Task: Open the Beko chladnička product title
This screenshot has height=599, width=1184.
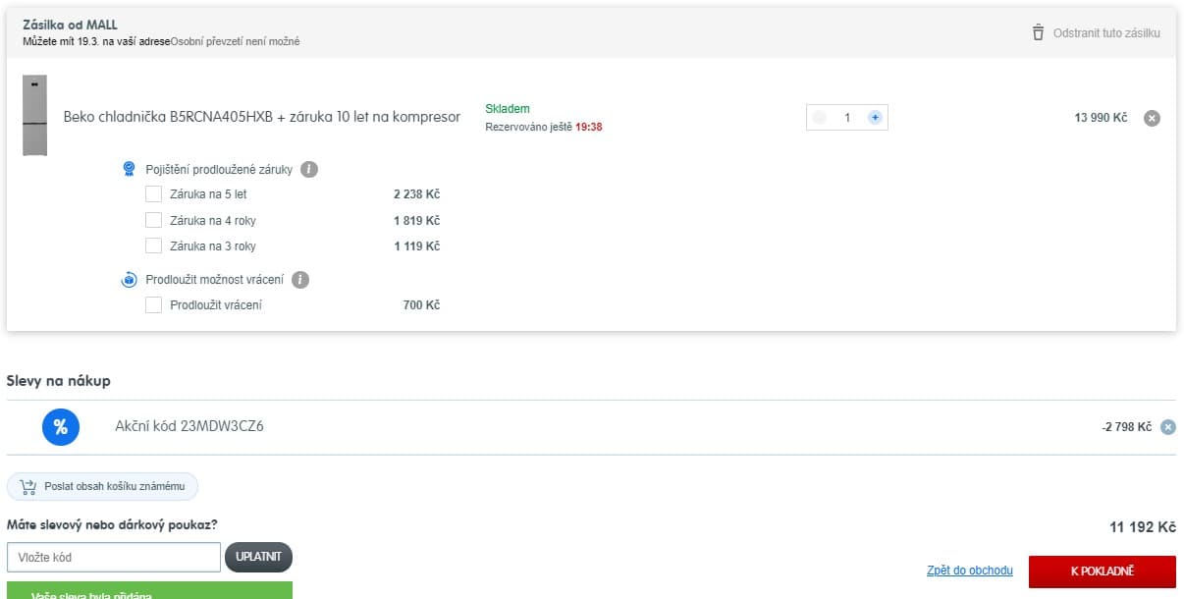Action: (x=262, y=117)
